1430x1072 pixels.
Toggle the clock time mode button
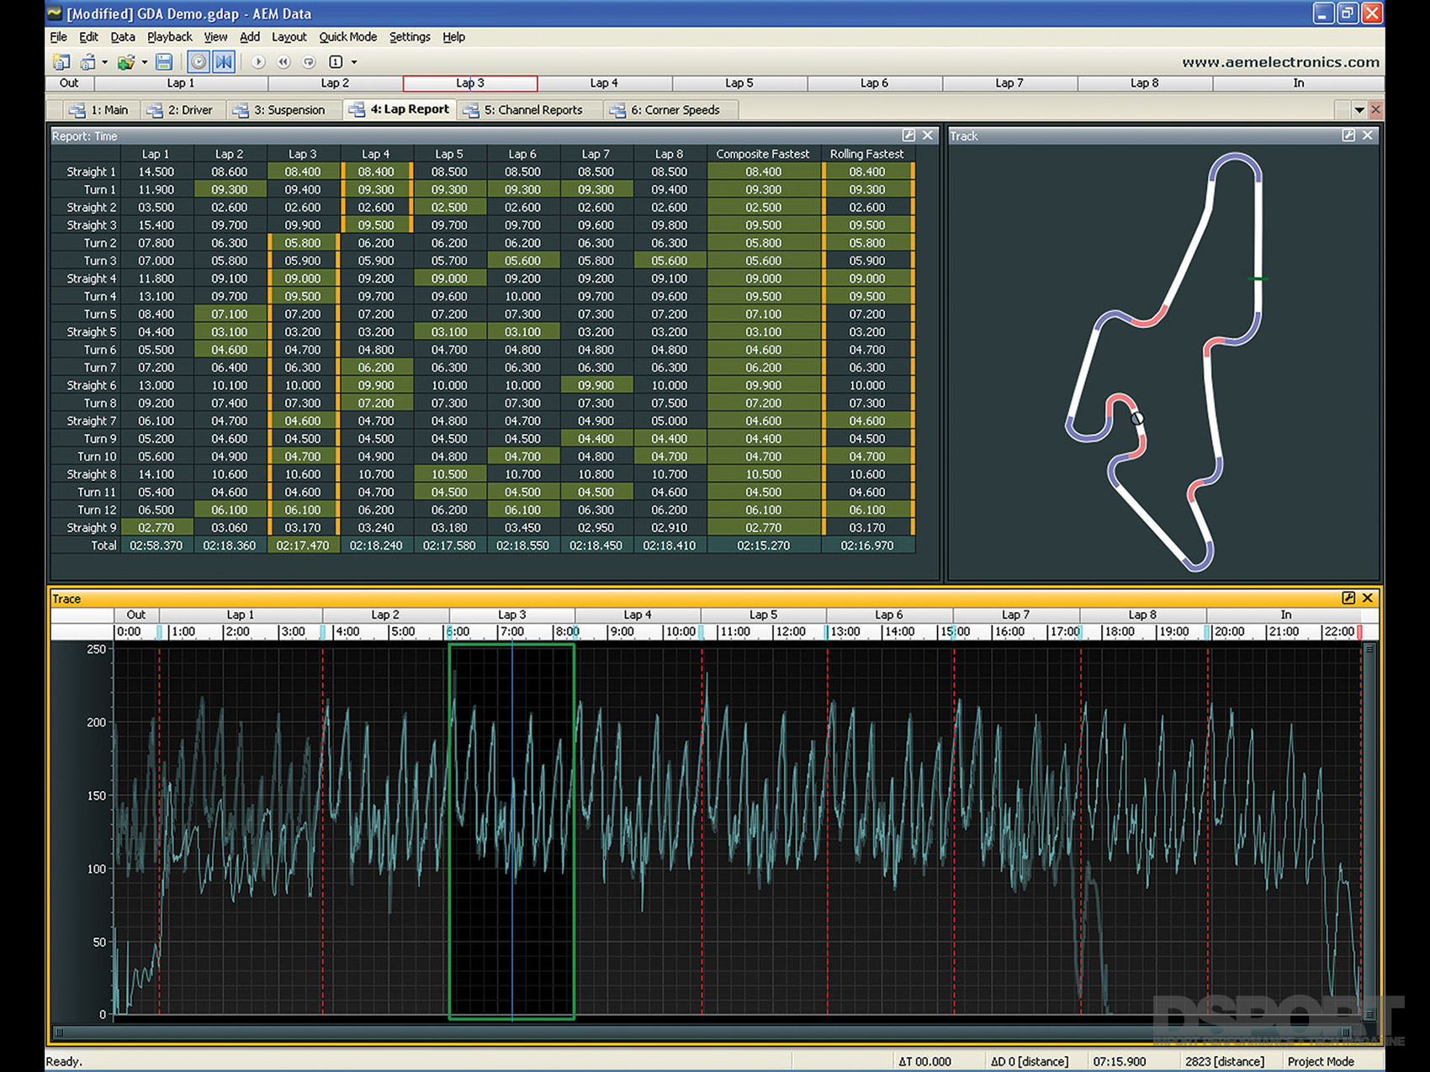pyautogui.click(x=199, y=62)
